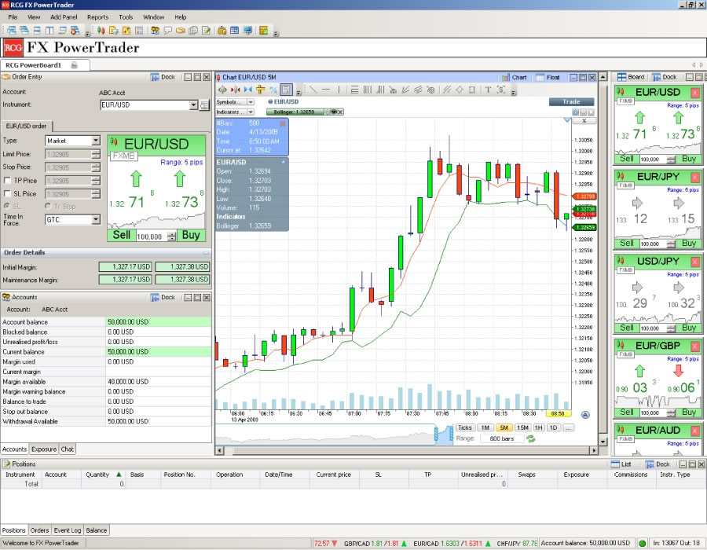Click the green refresh icon beside Range
The height and width of the screenshot is (550, 707).
531,438
